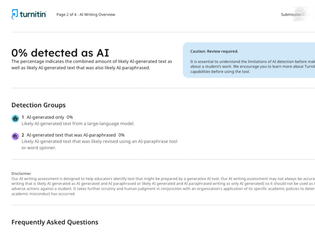Click the percentage explanation paragraph

point(92,64)
